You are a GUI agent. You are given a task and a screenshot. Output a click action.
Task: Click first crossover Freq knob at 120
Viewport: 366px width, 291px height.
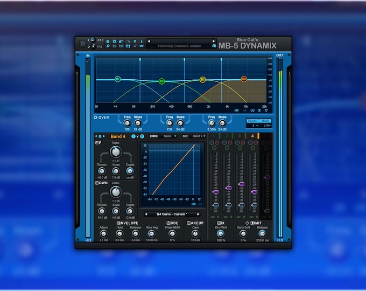tap(127, 123)
